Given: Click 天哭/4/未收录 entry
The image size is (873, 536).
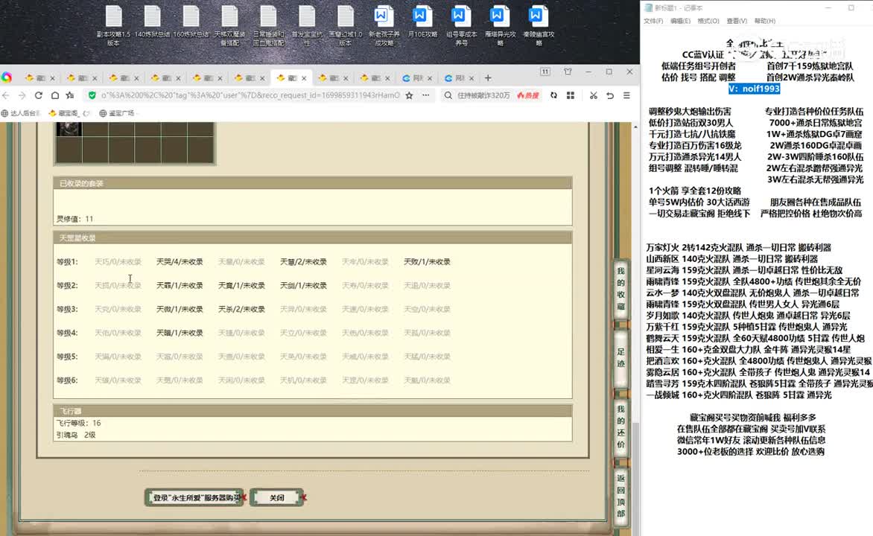Looking at the screenshot, I should coord(180,261).
